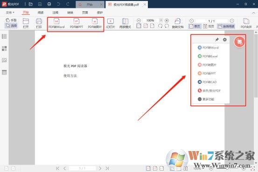The height and width of the screenshot is (172, 258).
Task: Click the 旋转文档 rotate document icon
Action: pos(178,23)
